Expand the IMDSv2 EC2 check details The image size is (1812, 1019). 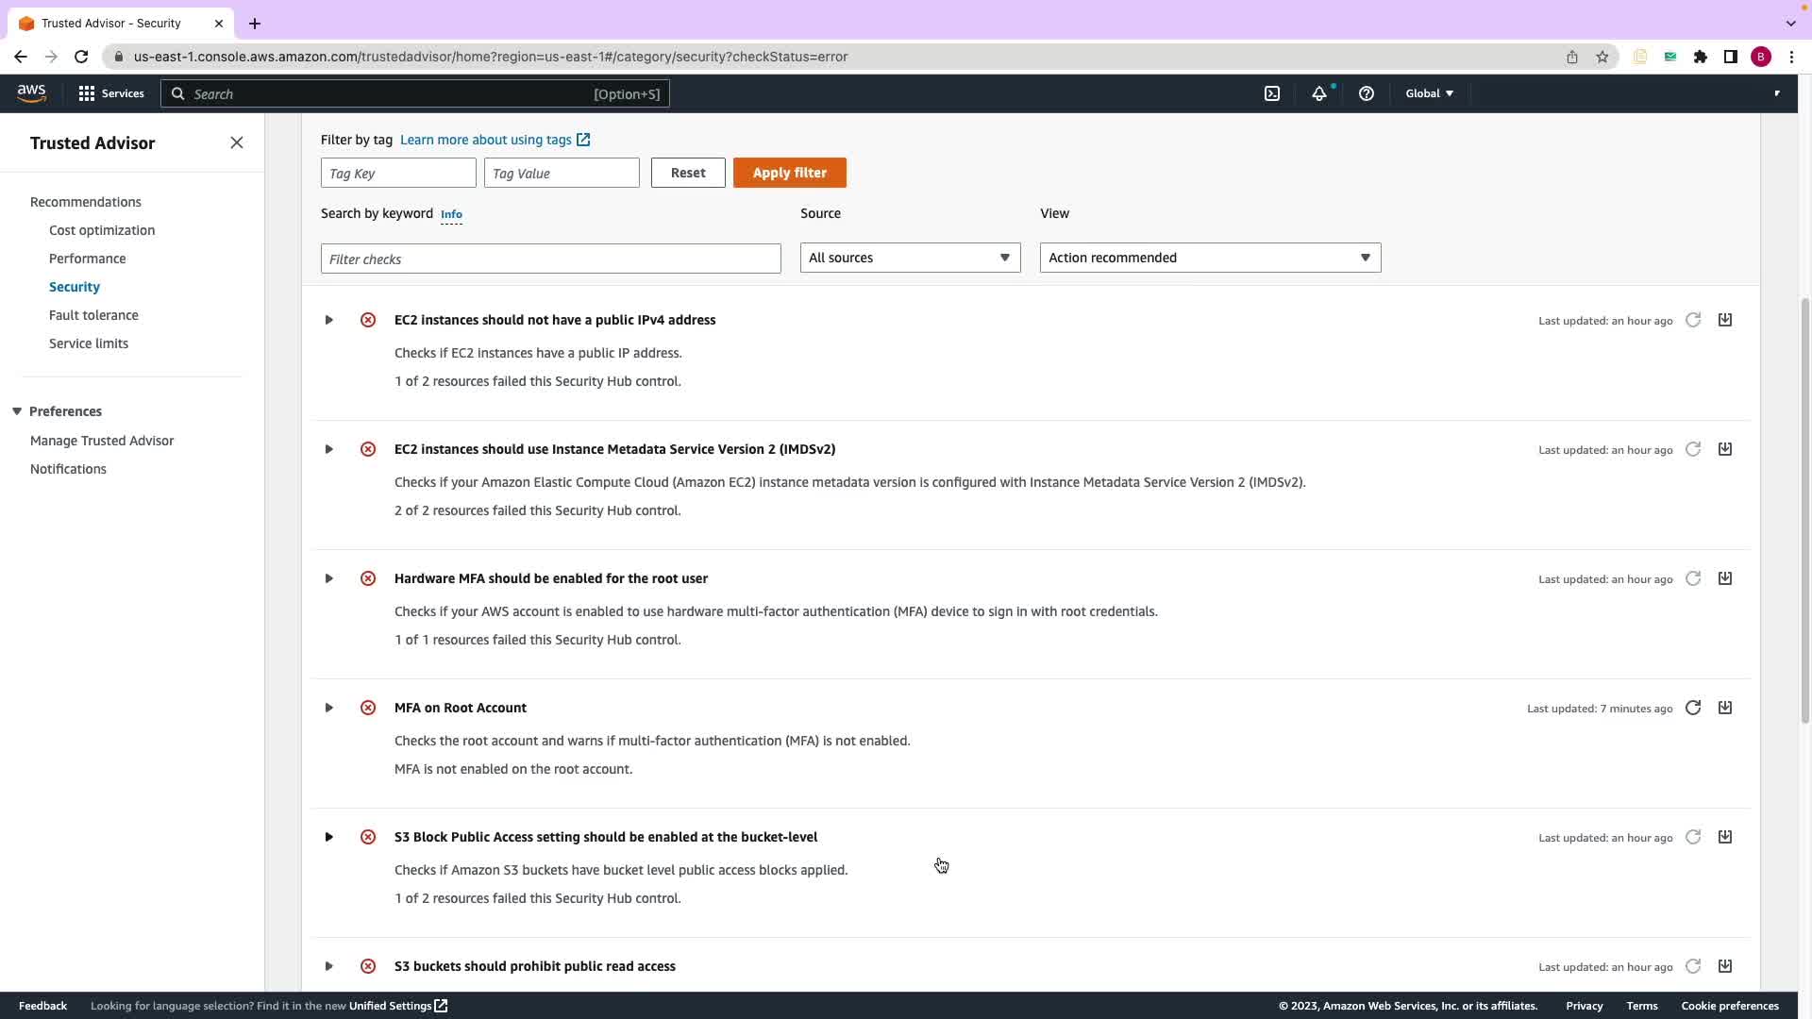(x=329, y=449)
